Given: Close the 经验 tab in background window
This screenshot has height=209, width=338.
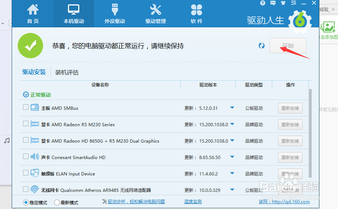Looking at the screenshot, I should 333,9.
